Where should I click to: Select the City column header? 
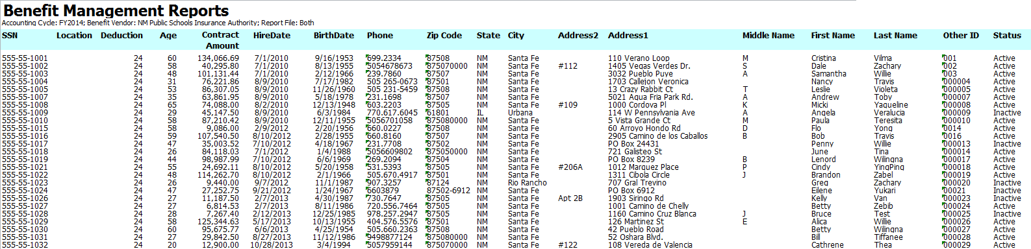click(x=516, y=36)
